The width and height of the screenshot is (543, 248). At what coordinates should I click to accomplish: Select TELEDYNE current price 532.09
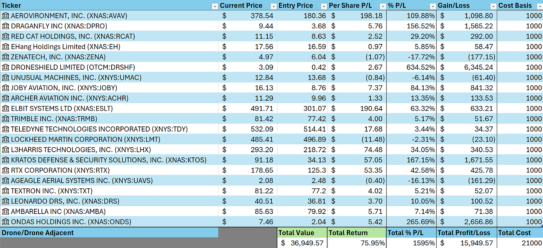pos(248,129)
